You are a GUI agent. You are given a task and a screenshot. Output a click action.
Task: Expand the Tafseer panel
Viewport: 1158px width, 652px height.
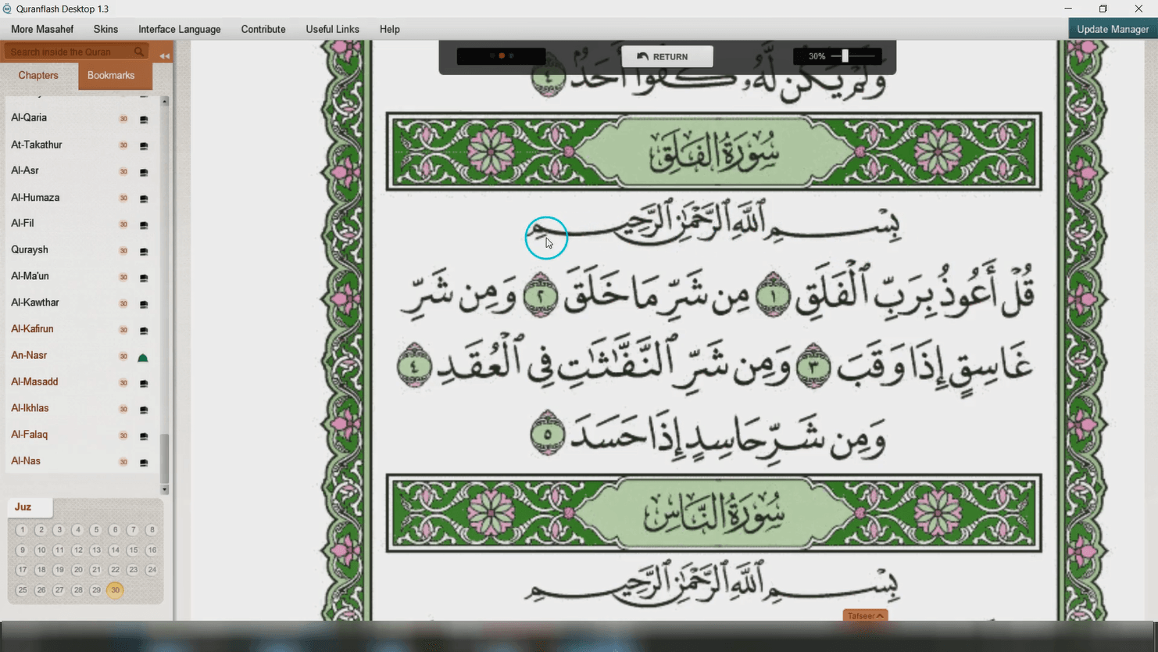pyautogui.click(x=865, y=616)
